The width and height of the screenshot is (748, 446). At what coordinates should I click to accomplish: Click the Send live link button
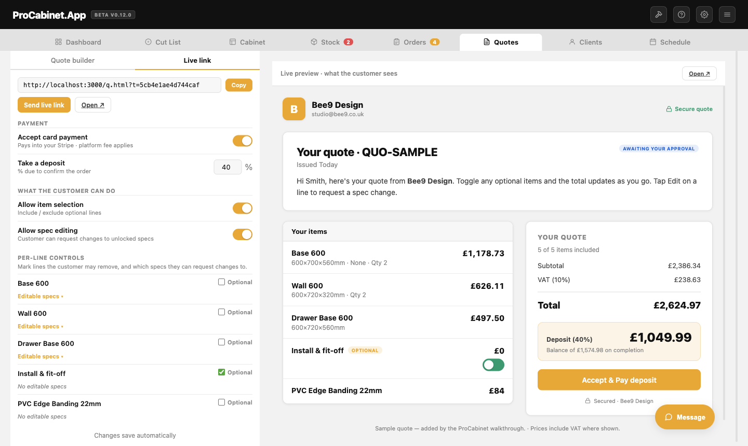[x=44, y=105]
